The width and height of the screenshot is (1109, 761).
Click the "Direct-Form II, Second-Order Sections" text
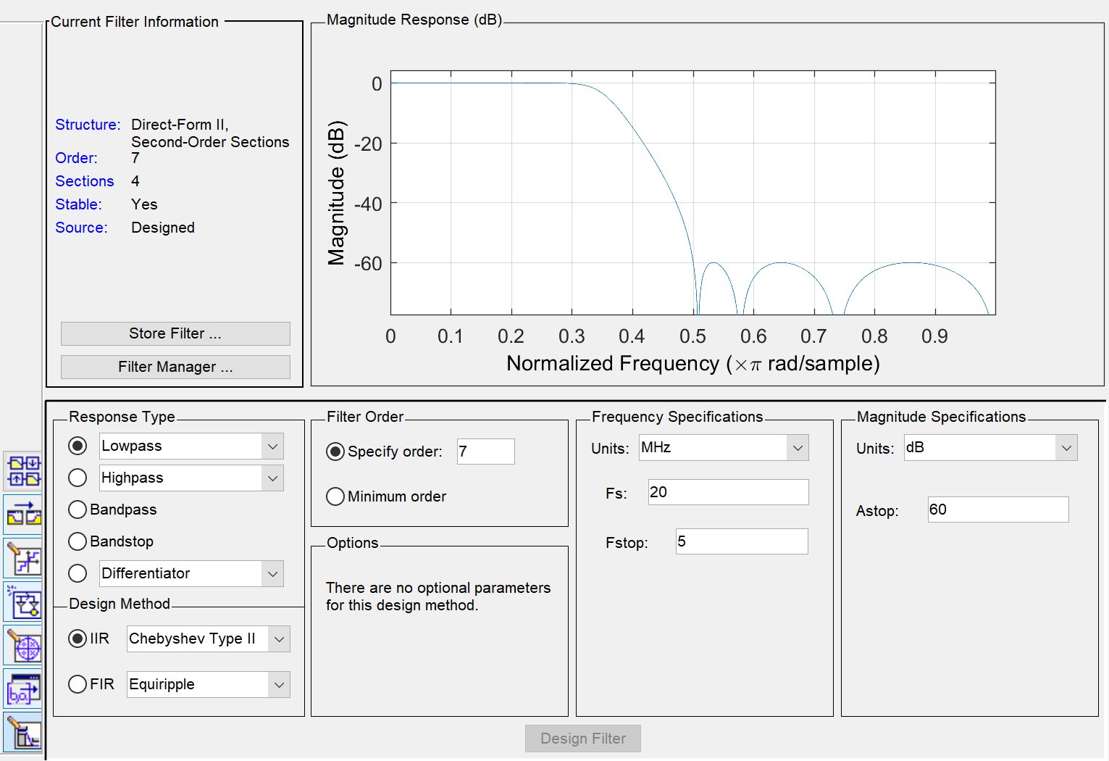coord(210,133)
